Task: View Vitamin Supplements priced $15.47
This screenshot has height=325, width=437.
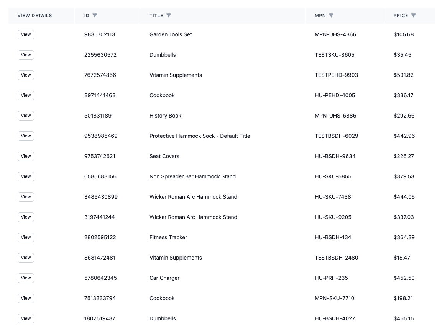Action: point(26,258)
